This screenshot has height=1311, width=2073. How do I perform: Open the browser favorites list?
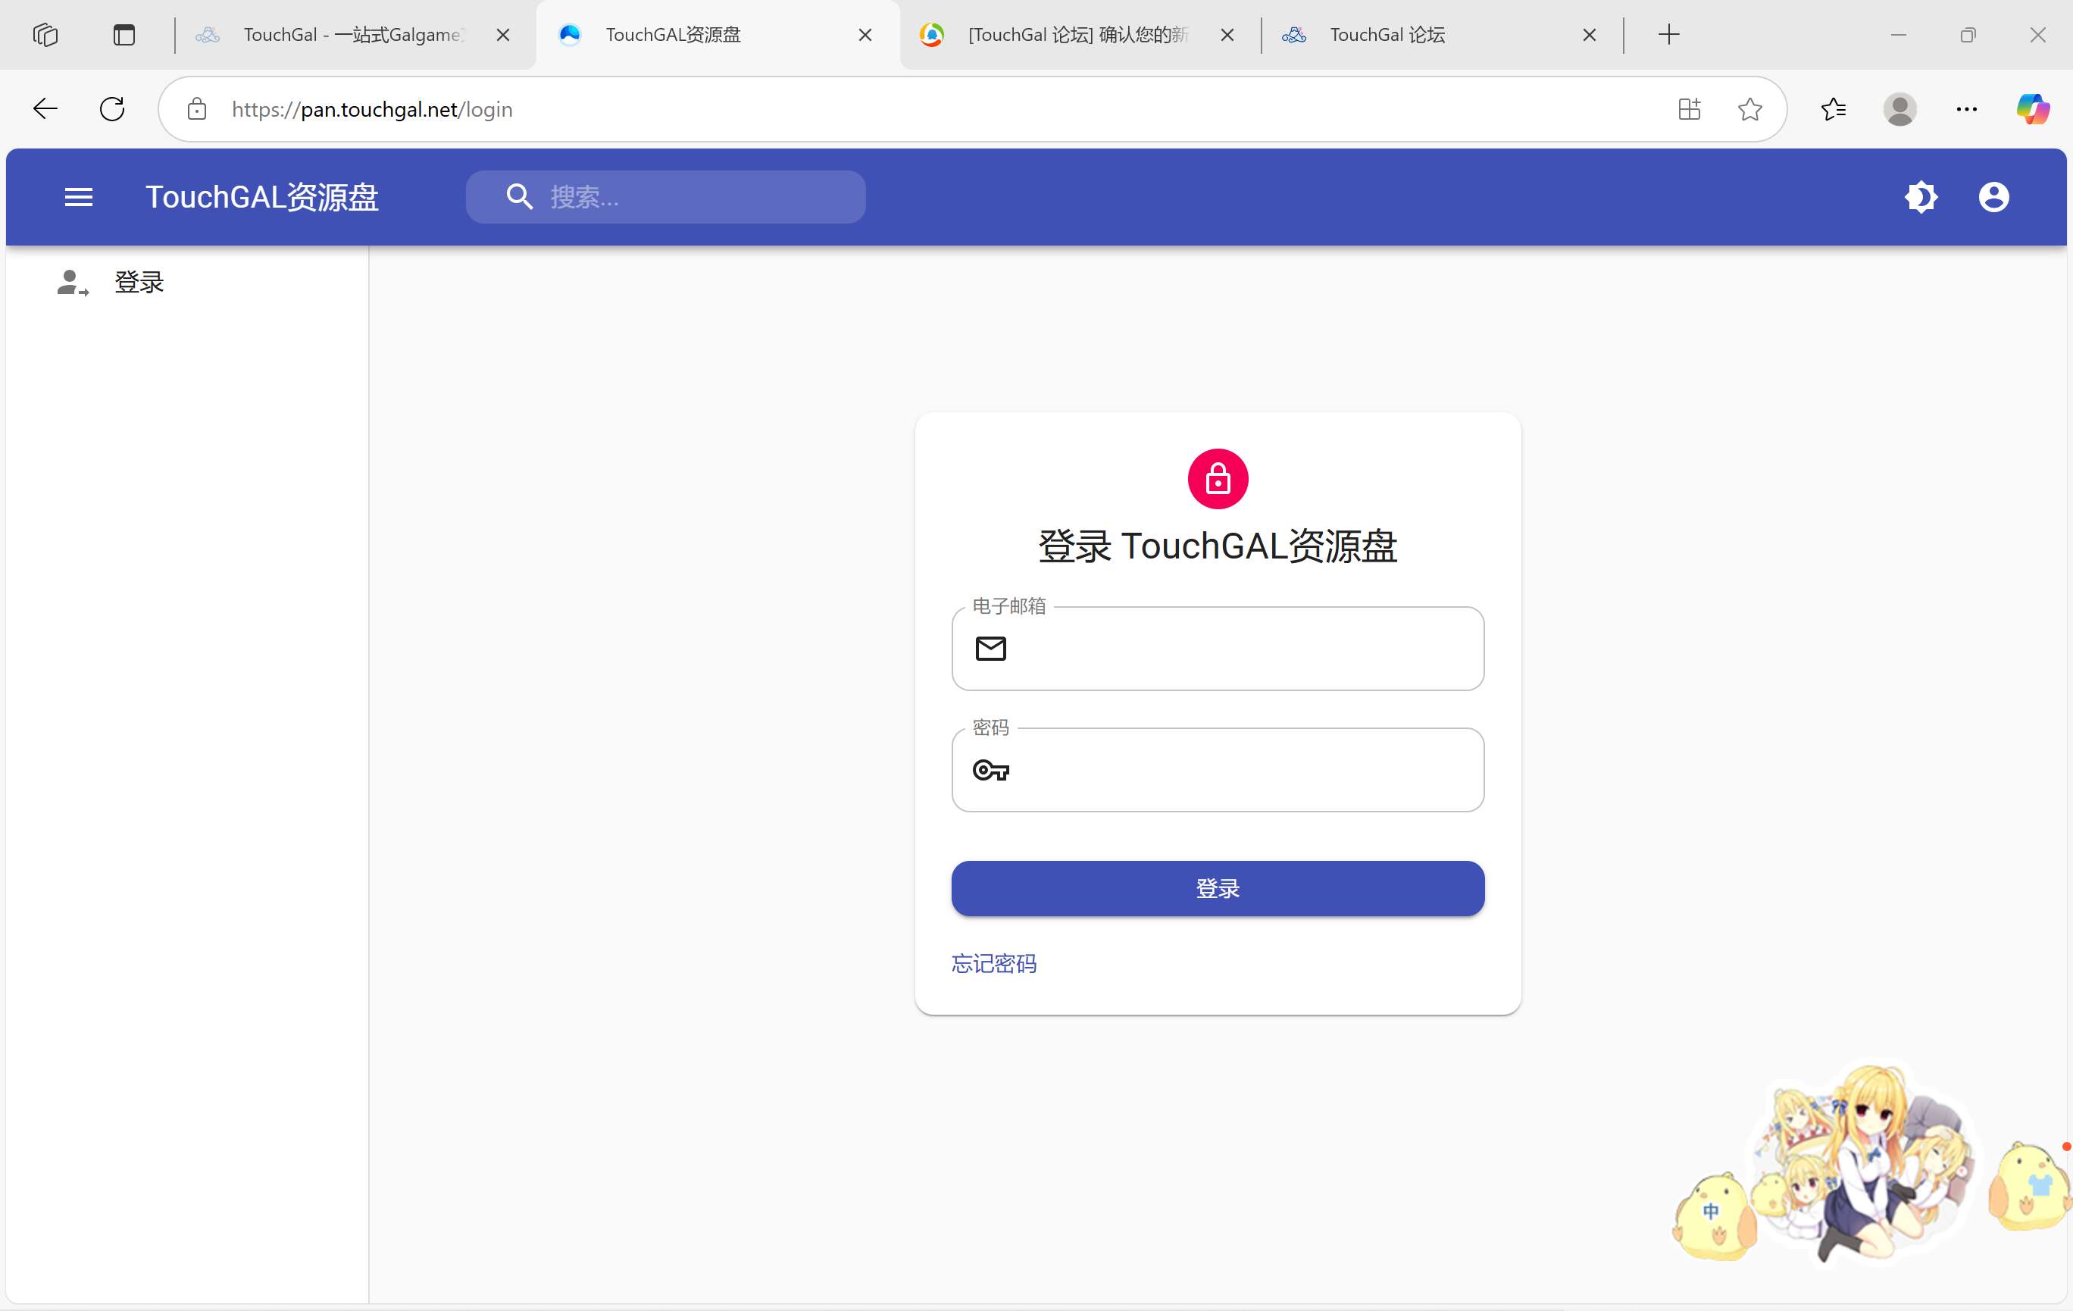coord(1834,109)
